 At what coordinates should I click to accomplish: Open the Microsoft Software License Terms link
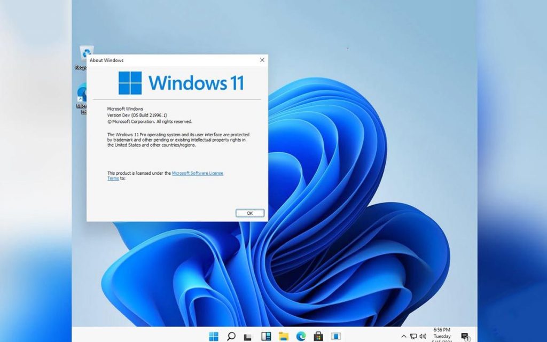(197, 173)
